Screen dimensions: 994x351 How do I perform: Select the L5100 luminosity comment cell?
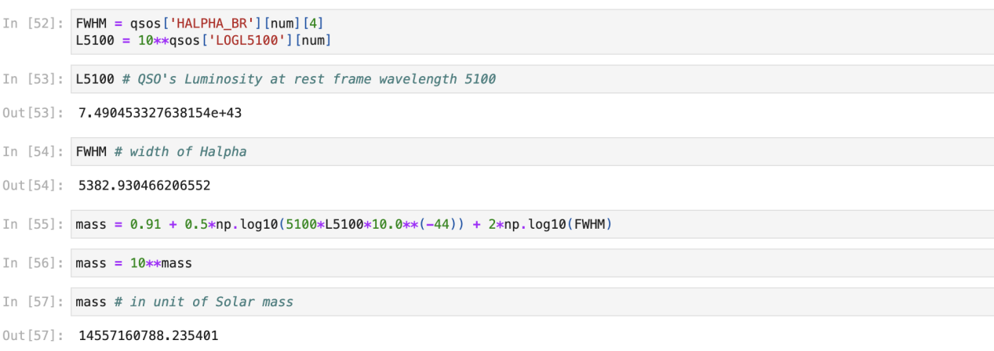531,79
